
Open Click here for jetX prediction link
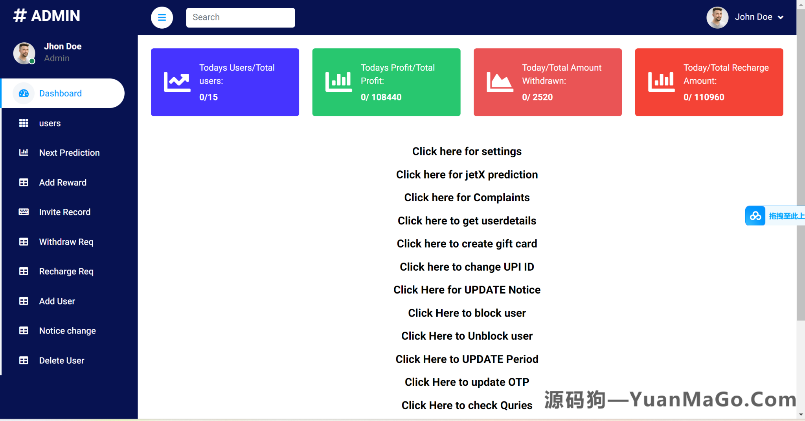467,175
